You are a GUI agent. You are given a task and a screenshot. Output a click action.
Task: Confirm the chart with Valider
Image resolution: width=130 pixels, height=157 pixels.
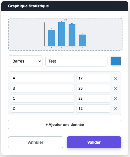click(94, 142)
